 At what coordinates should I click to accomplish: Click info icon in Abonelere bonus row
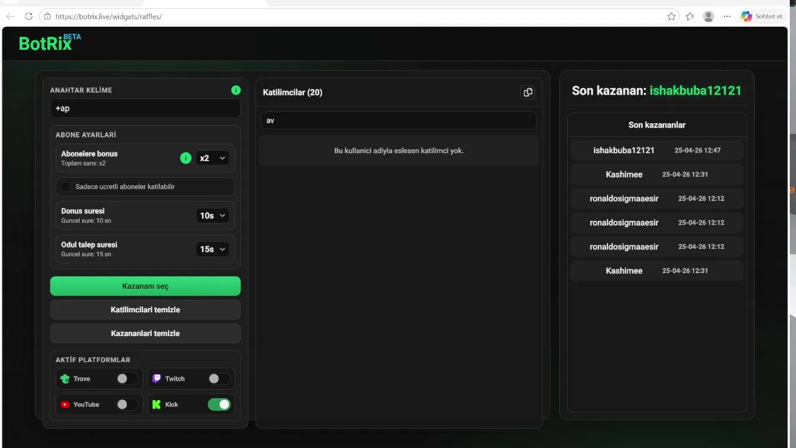point(185,158)
